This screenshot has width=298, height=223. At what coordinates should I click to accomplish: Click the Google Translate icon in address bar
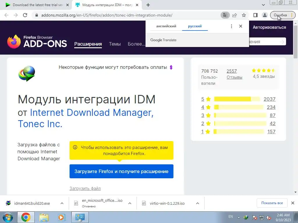[225, 15]
